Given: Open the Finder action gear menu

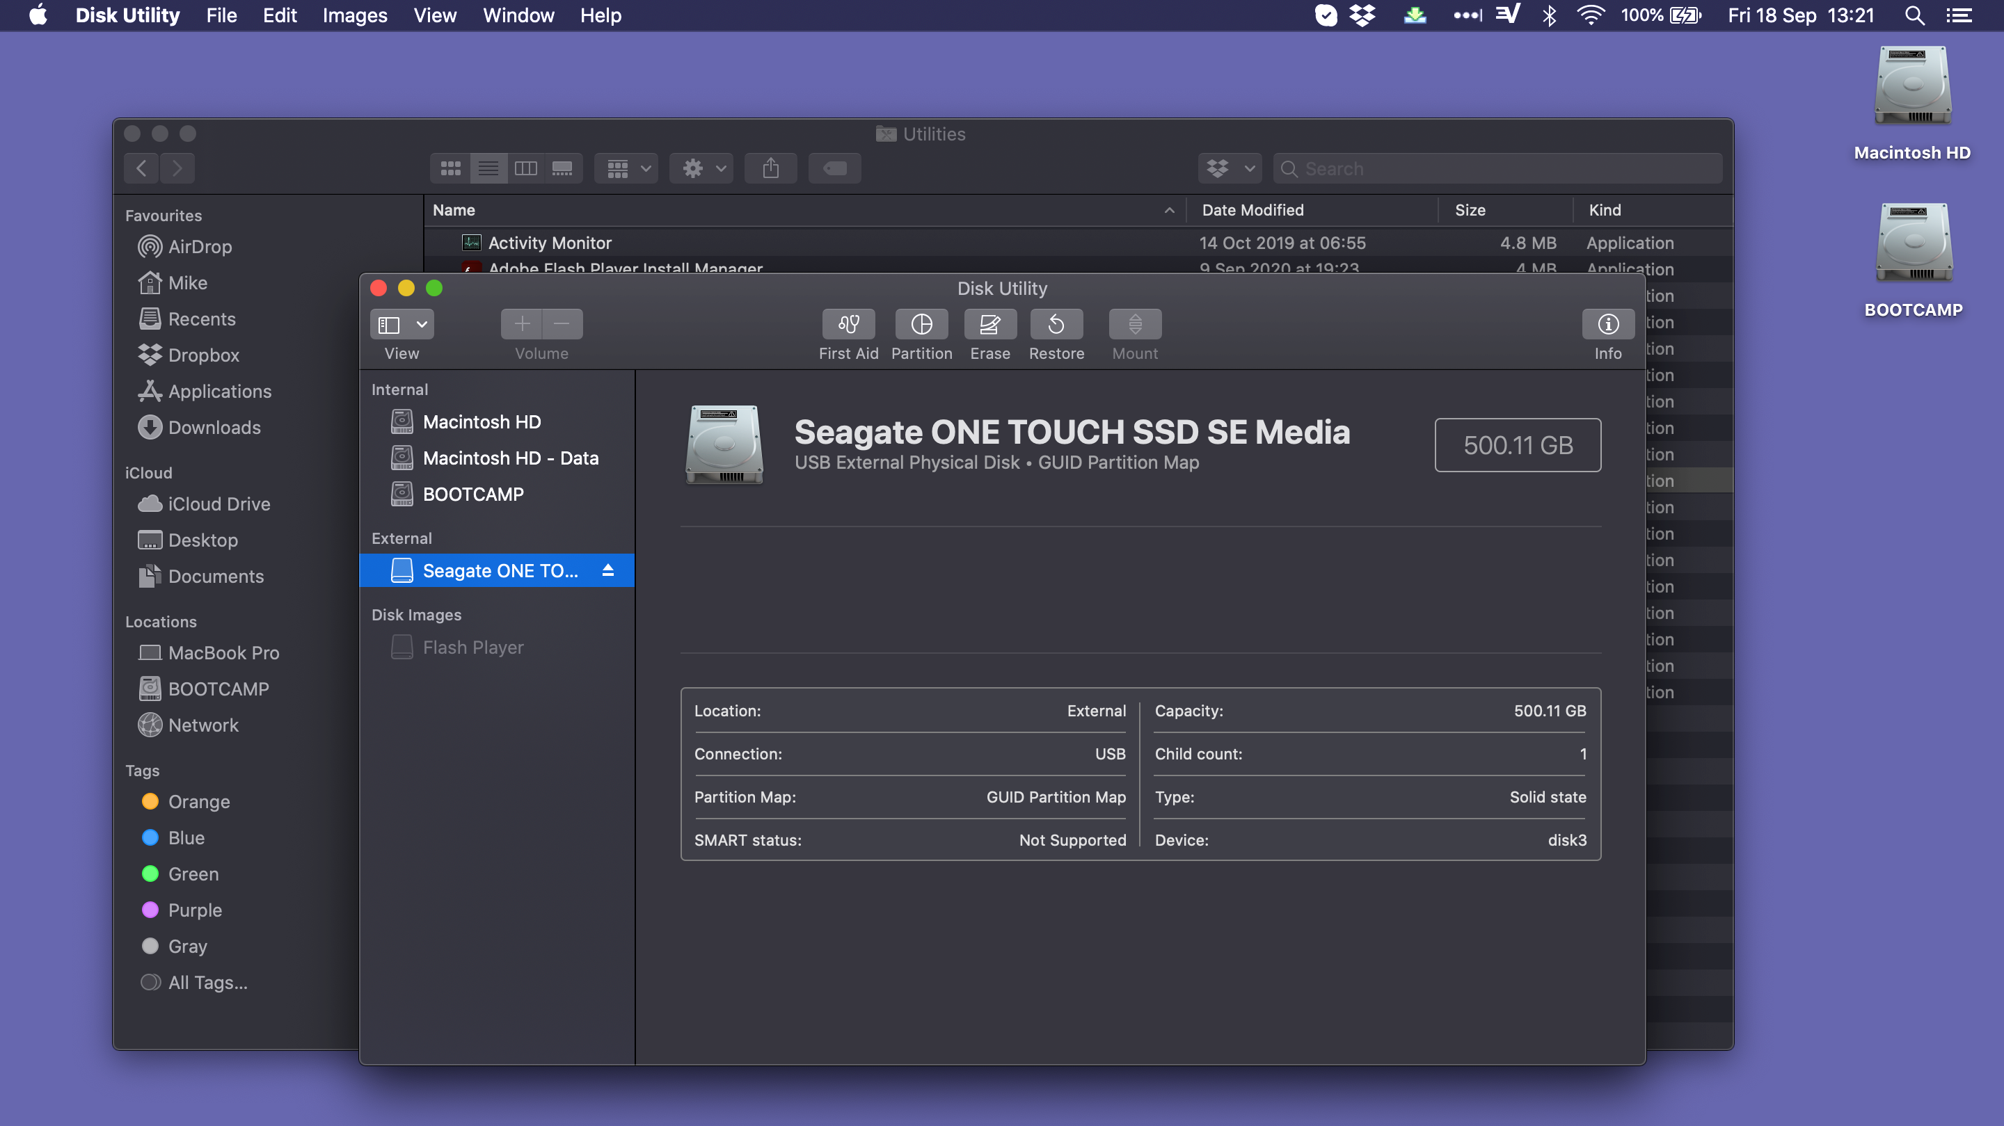Looking at the screenshot, I should (x=703, y=168).
